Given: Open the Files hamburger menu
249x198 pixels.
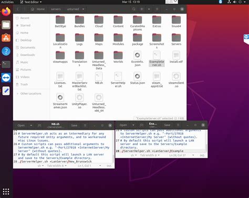Looking at the screenshot, I should 157,9.
